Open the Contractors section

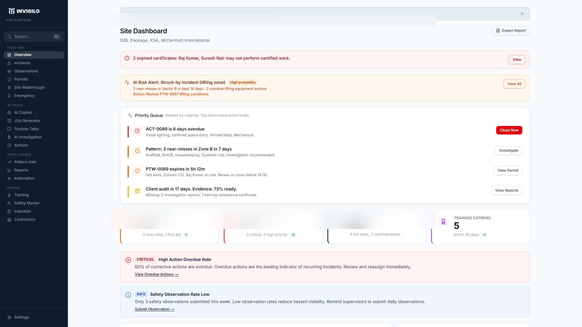click(x=34, y=220)
